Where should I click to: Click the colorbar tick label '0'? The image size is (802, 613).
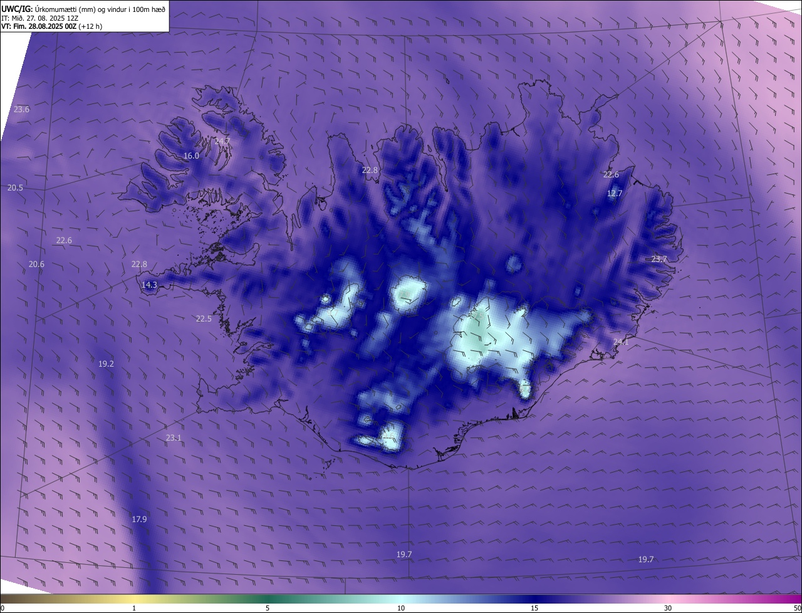(x=2, y=608)
